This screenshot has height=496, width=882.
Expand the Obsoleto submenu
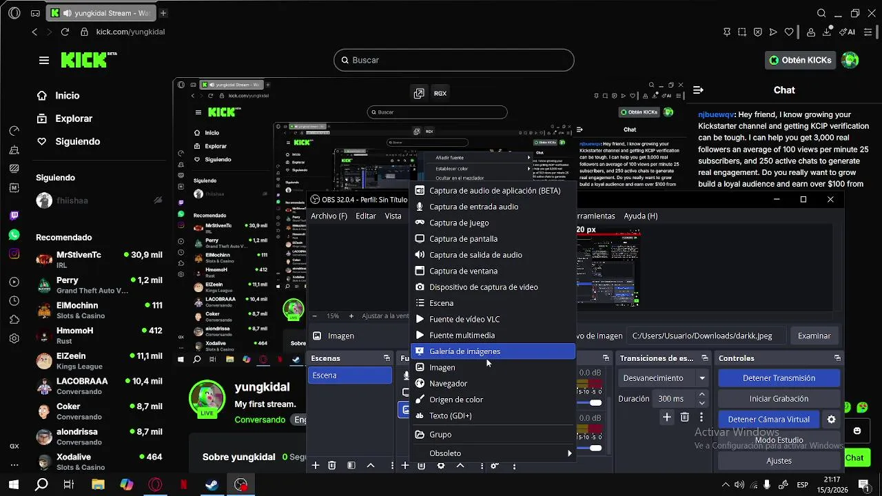(x=493, y=453)
